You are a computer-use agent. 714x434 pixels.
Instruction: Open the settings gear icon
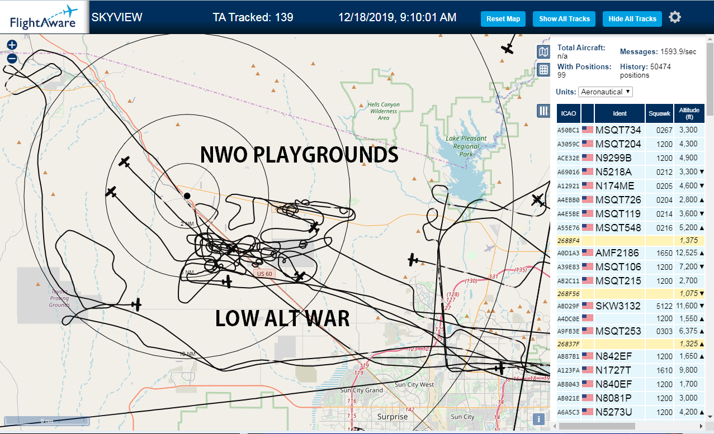(x=675, y=17)
